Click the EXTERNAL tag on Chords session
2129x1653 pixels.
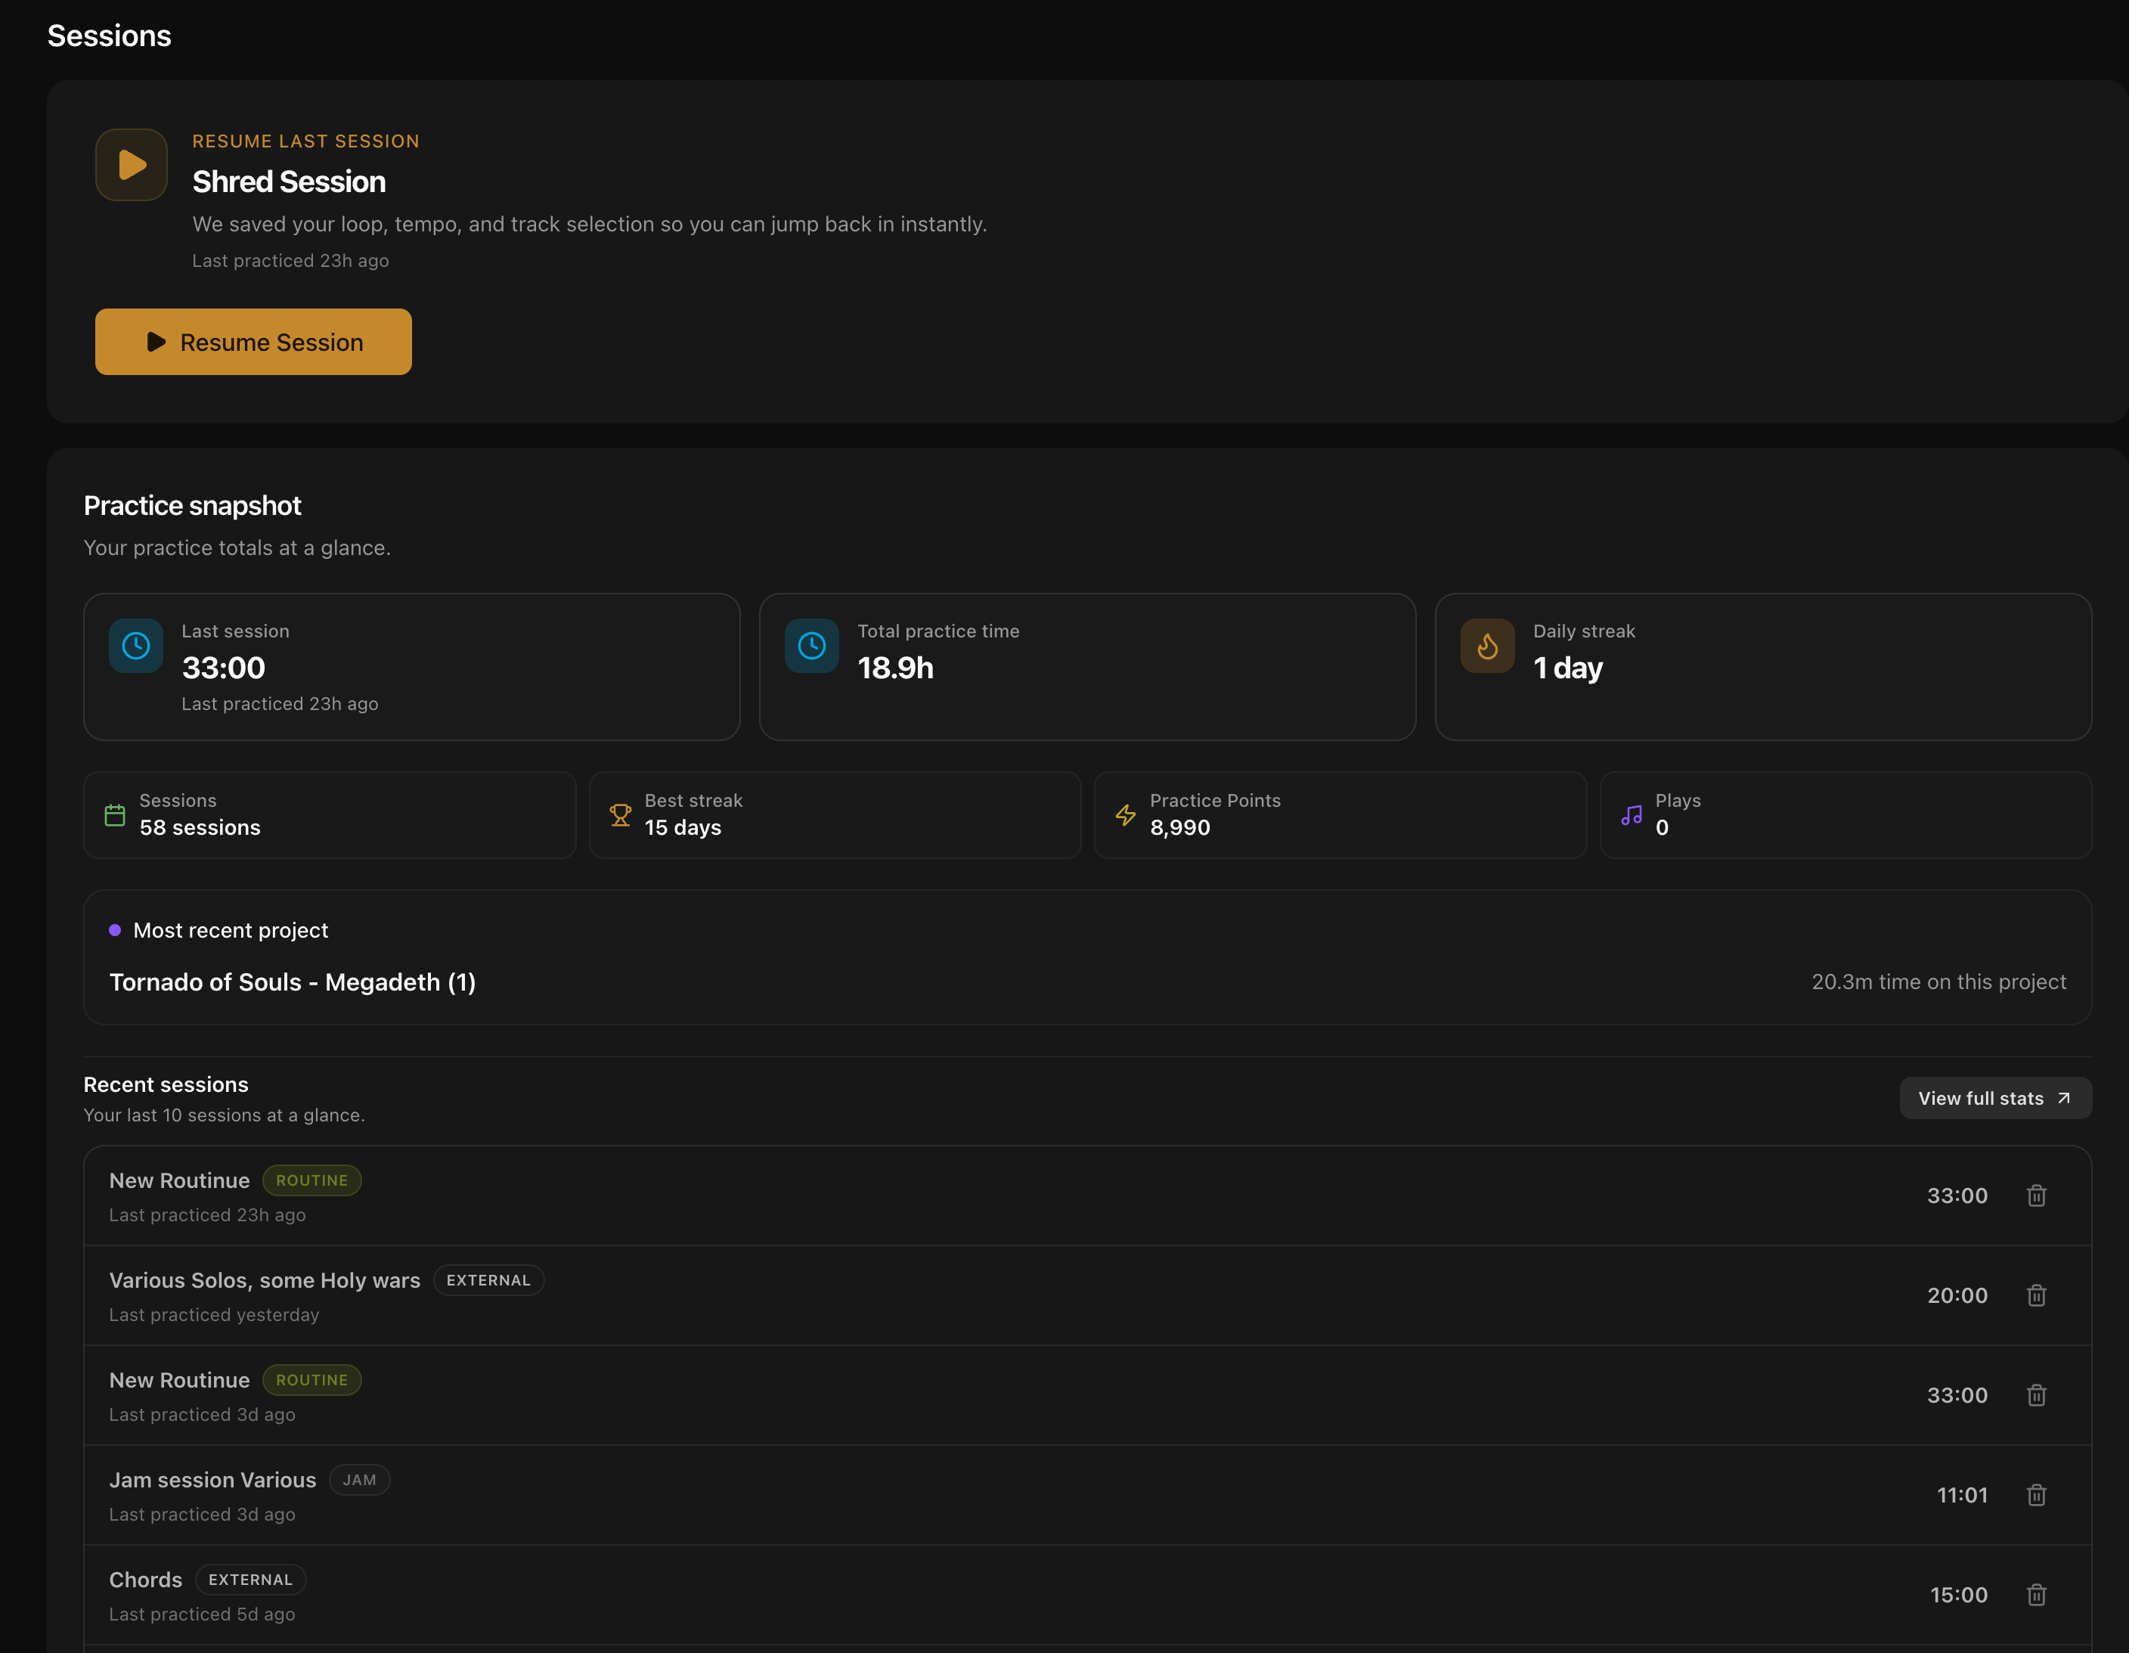point(250,1580)
